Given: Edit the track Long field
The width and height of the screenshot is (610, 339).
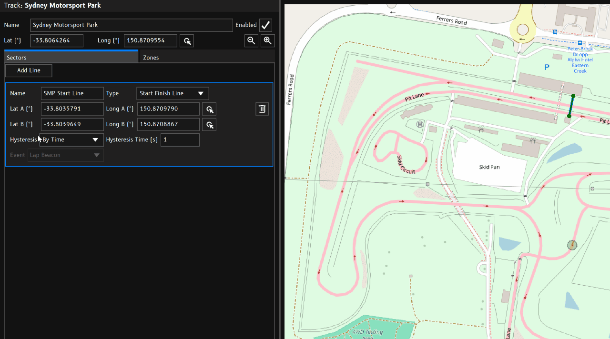Looking at the screenshot, I should (151, 41).
